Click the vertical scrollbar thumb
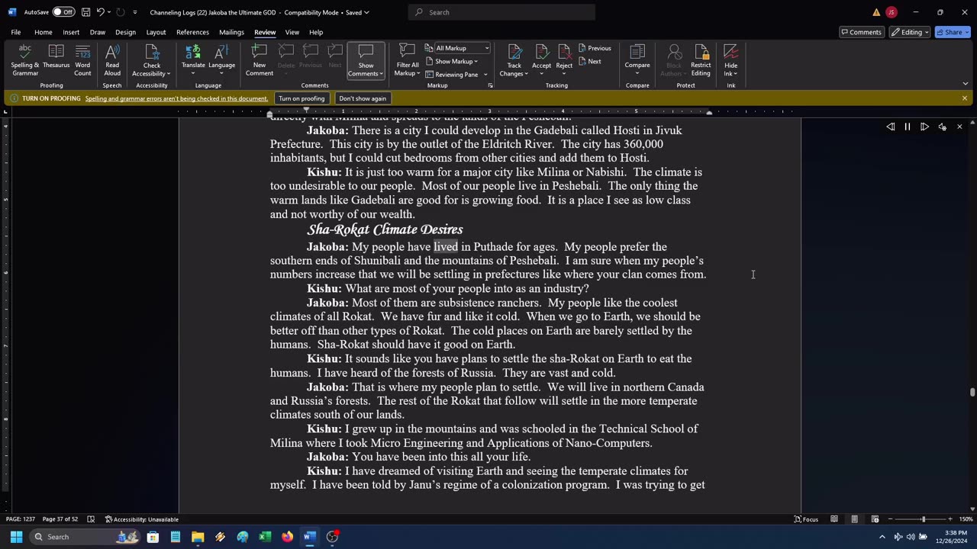The height and width of the screenshot is (549, 977). coord(972,392)
